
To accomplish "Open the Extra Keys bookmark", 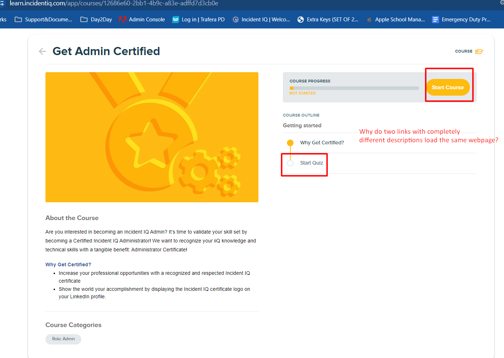I will click(x=328, y=20).
